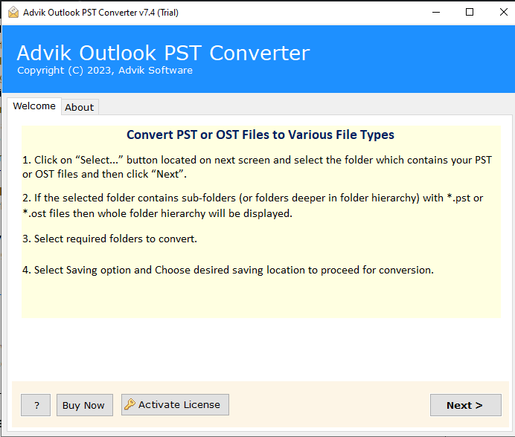Minimize the Advik converter window
515x437 pixels.
436,13
